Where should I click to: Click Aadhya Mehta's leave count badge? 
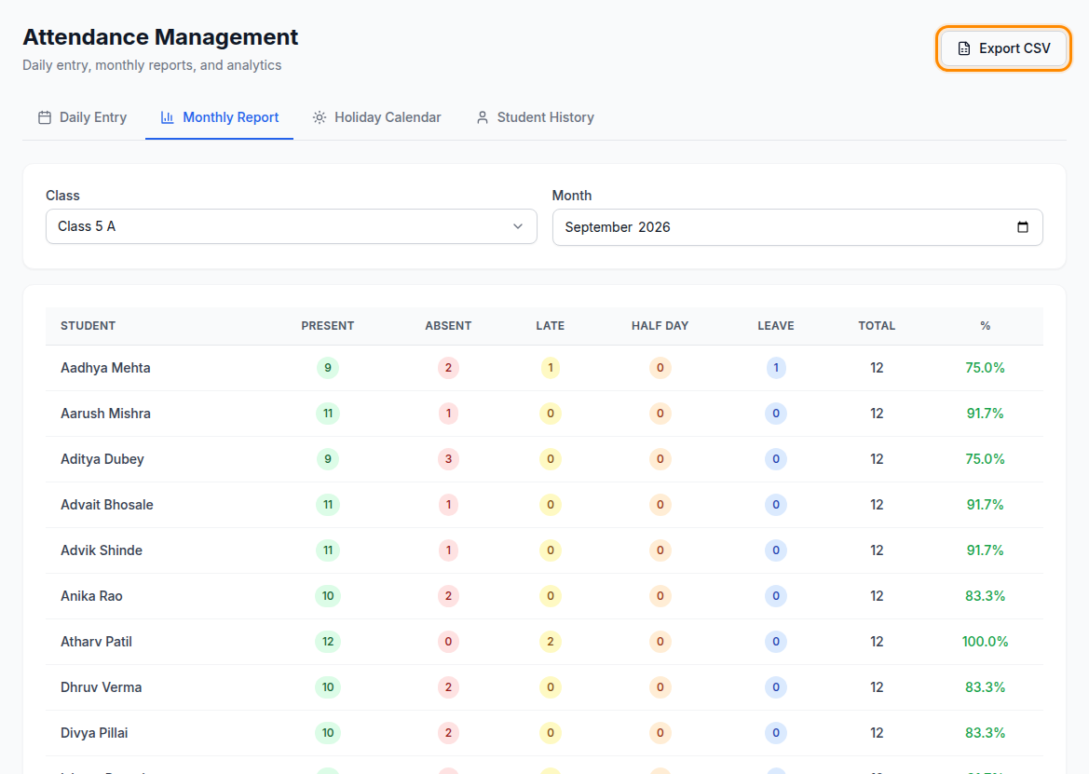pos(776,368)
